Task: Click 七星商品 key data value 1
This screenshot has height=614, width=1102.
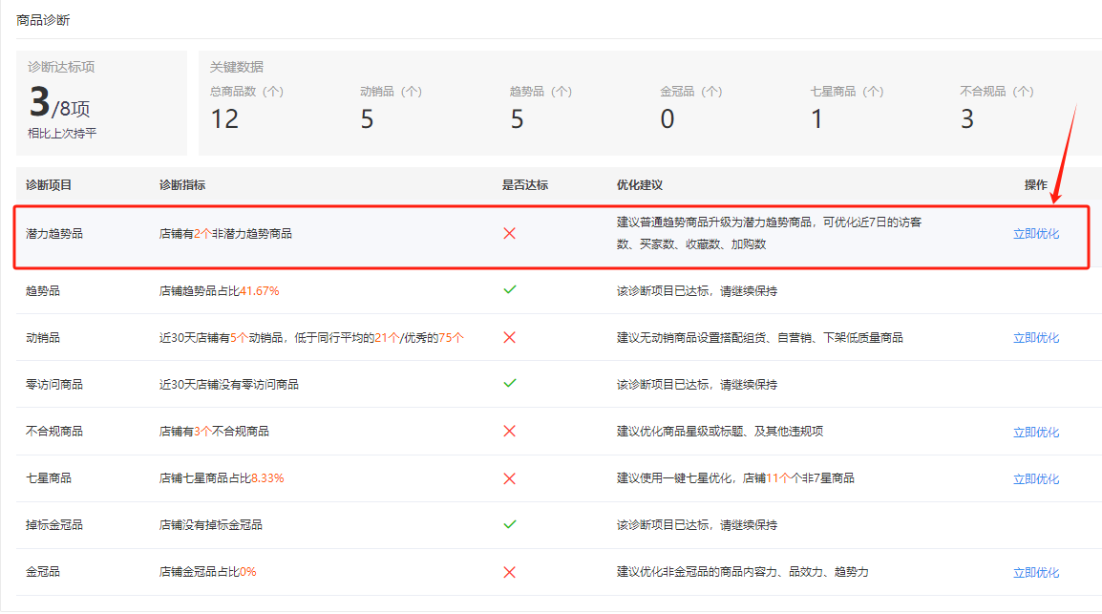Action: pos(816,118)
